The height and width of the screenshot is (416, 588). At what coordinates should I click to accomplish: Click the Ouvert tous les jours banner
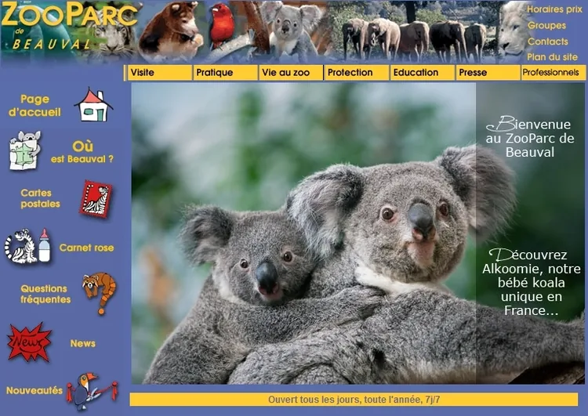(x=354, y=400)
